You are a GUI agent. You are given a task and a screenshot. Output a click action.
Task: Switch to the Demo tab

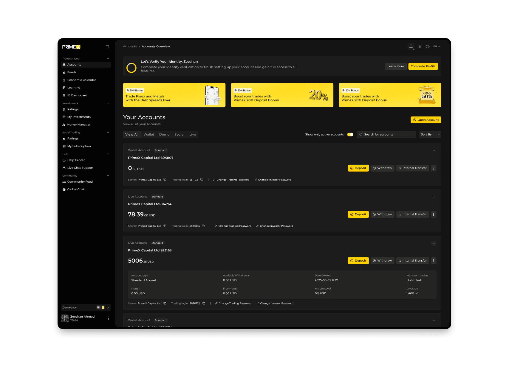click(x=164, y=135)
